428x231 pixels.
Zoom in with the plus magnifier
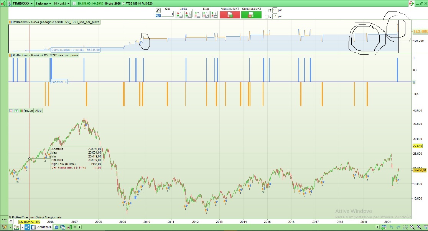tap(419, 227)
